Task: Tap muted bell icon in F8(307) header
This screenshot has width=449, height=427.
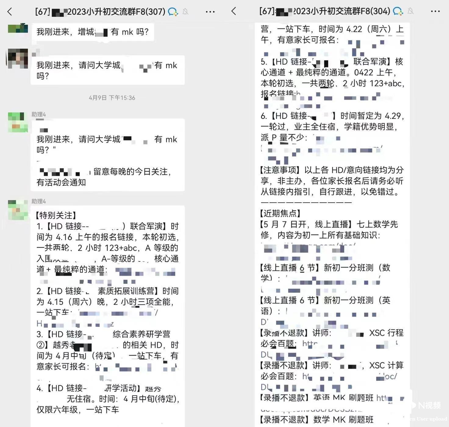Action: (x=185, y=12)
